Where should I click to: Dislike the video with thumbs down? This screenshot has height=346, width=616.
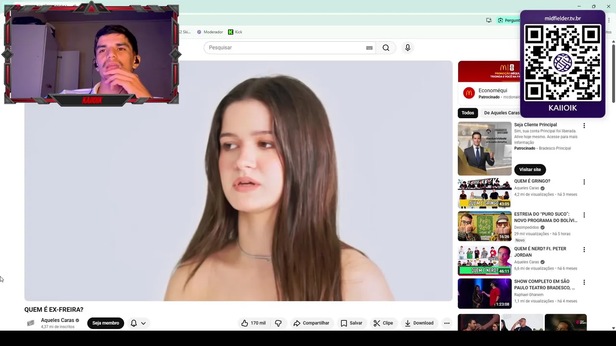[278, 323]
